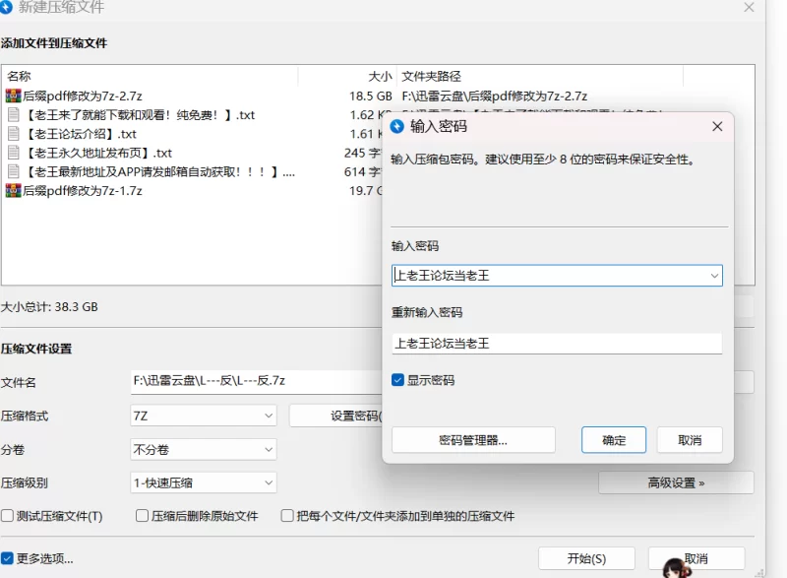Screen dimensions: 787x578
Task: Enable 测试压缩文件(T) checkbox
Action: (8, 516)
